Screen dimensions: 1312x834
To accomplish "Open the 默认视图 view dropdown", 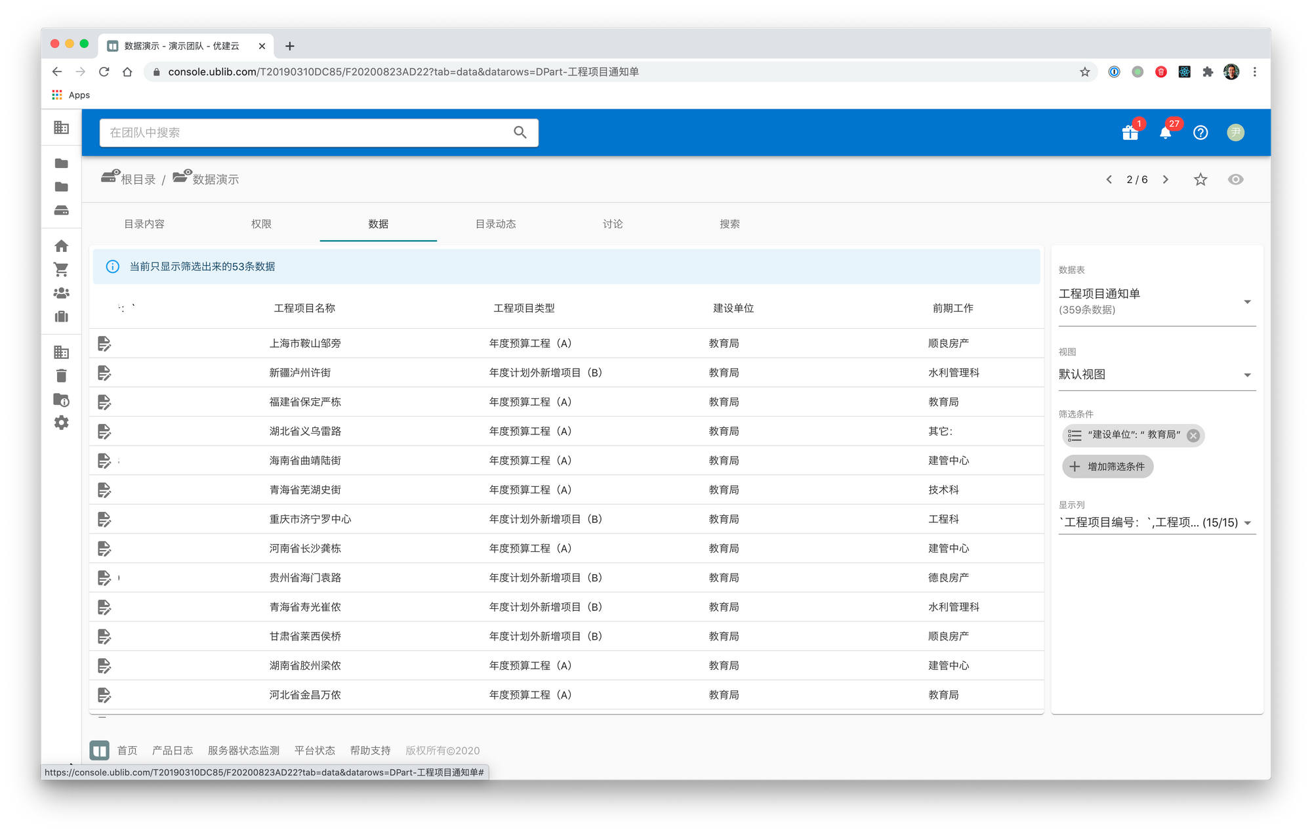I will click(x=1247, y=375).
